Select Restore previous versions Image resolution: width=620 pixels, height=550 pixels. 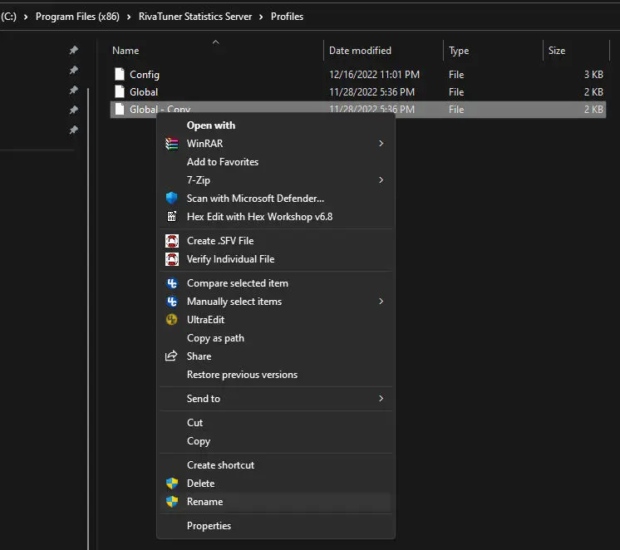click(x=276, y=375)
